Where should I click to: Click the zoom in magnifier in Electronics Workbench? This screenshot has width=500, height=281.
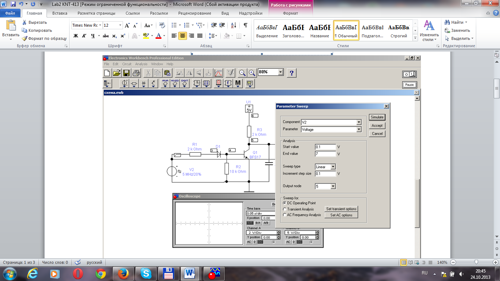tap(252, 72)
